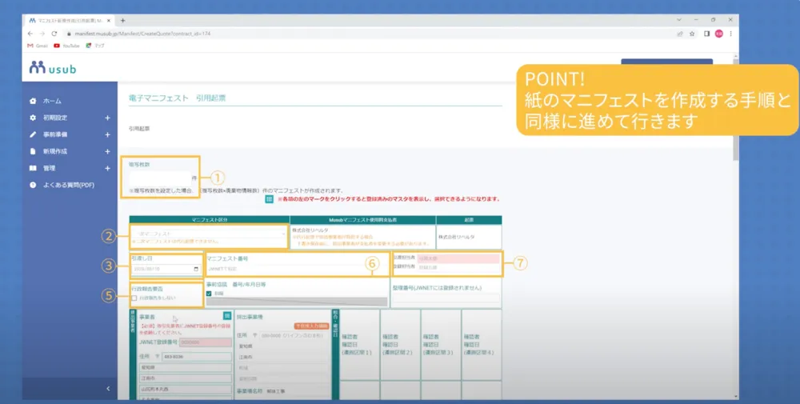This screenshot has width=800, height=404.
Task: Click the book icon beside 管理
Action: 33,168
